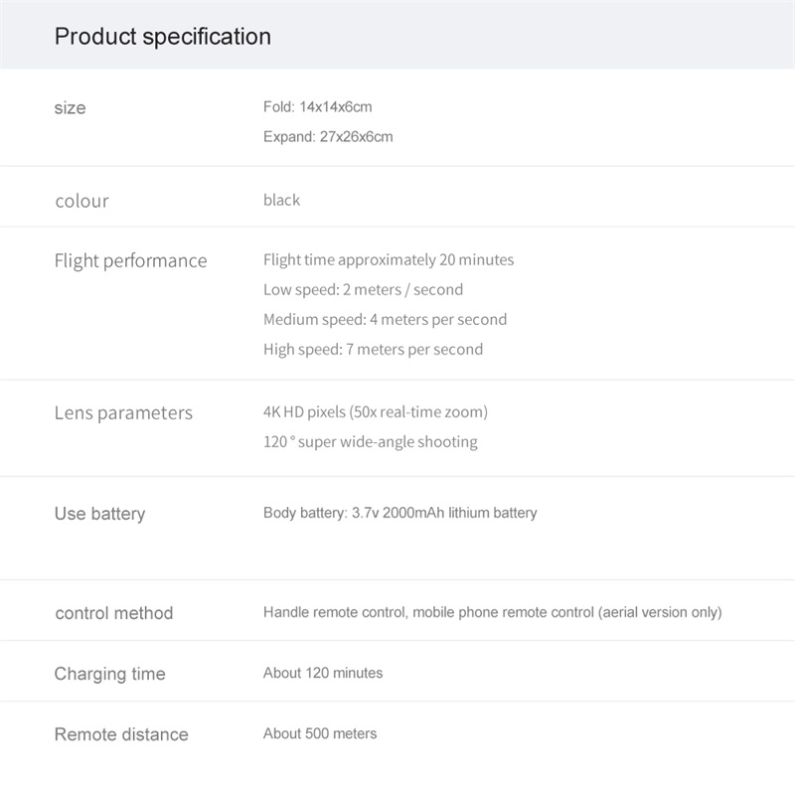Select the "Flight performance" label
This screenshot has width=795, height=795.
[x=130, y=261]
